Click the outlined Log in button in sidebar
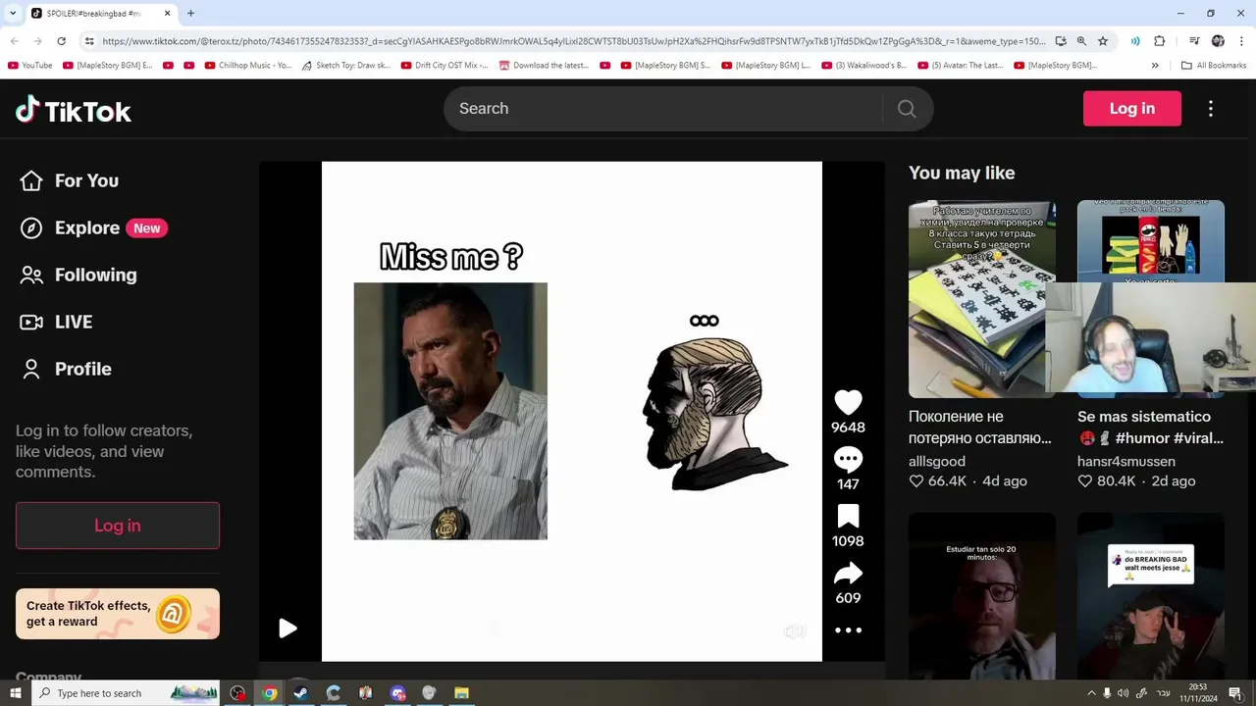 point(118,526)
